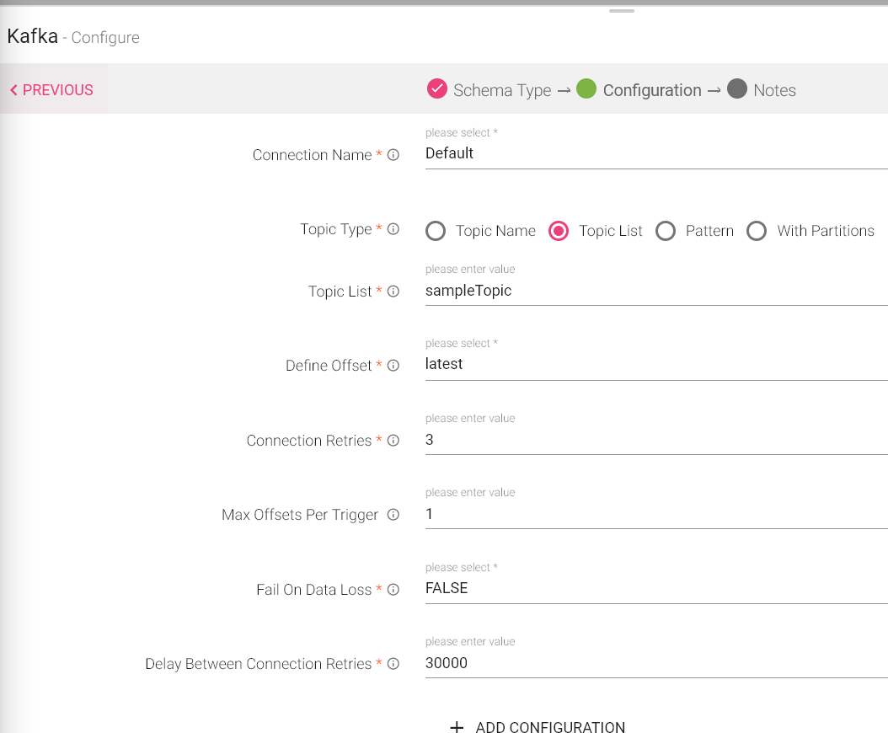This screenshot has width=888, height=733.
Task: Choose the Pattern topic type option
Action: click(666, 231)
